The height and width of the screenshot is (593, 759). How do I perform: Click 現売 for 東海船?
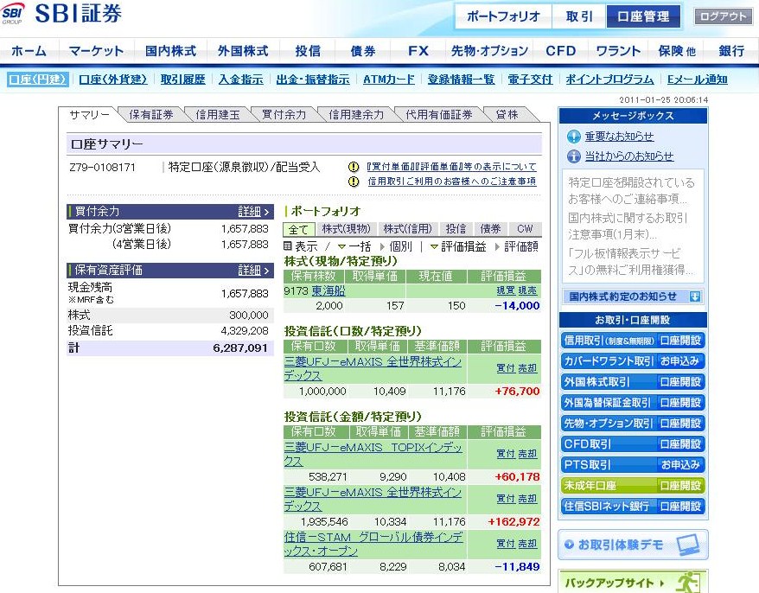click(527, 291)
